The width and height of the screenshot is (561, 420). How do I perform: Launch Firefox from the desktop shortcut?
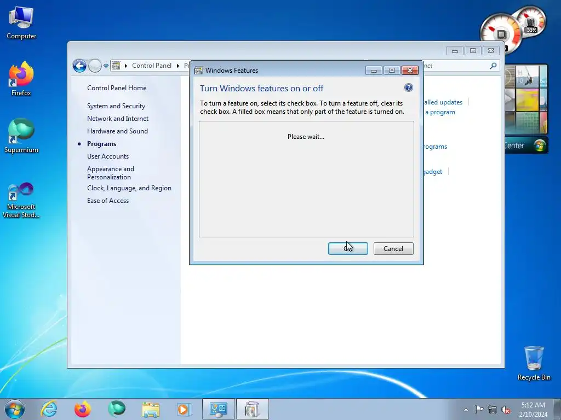21,79
